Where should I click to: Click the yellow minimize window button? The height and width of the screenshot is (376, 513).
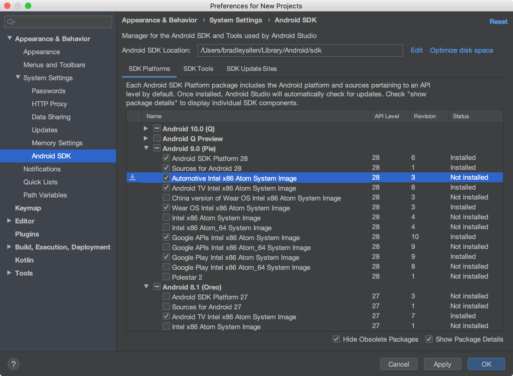pos(18,6)
